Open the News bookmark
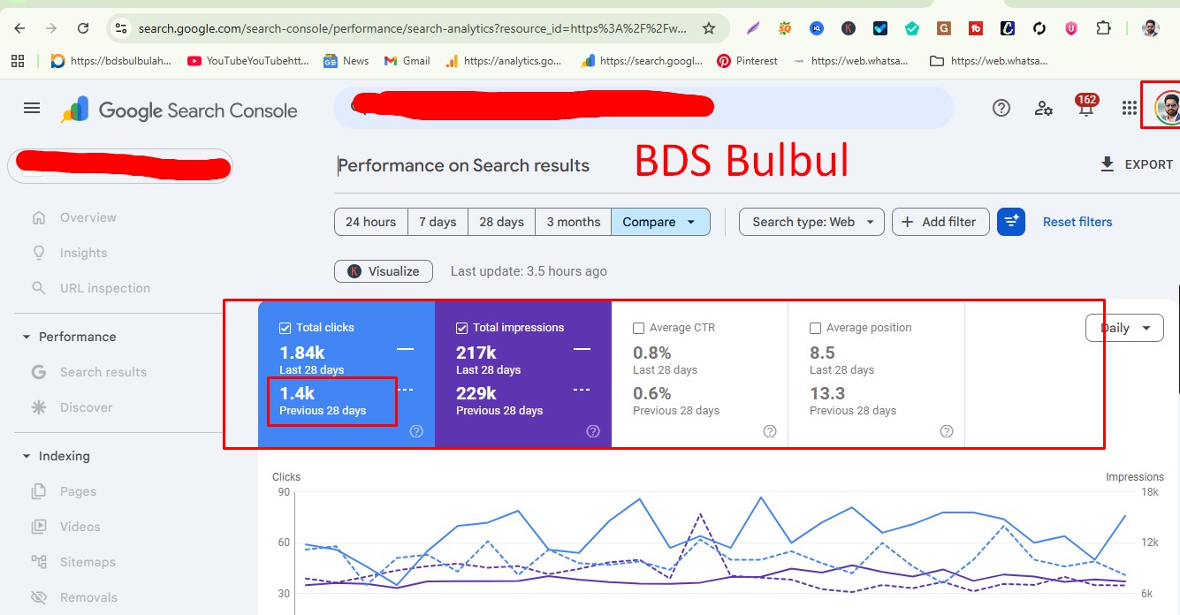This screenshot has height=615, width=1180. (x=346, y=61)
